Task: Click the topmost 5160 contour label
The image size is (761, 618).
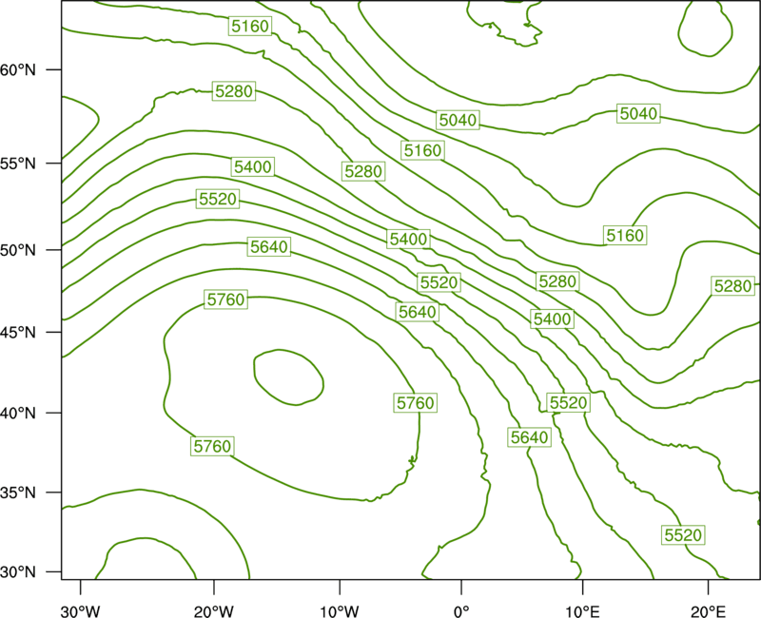Action: 250,26
